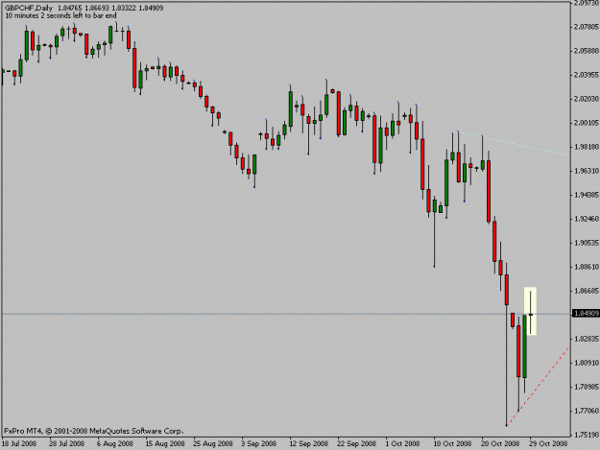The height and width of the screenshot is (450, 600).
Task: Click the 1.77060 price scale label
Action: click(x=587, y=411)
